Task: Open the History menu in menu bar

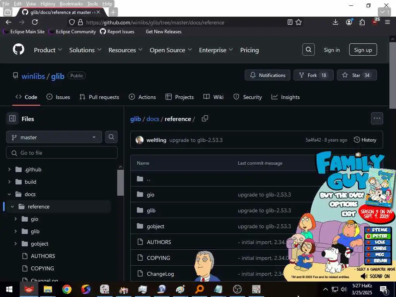Action: [48, 4]
